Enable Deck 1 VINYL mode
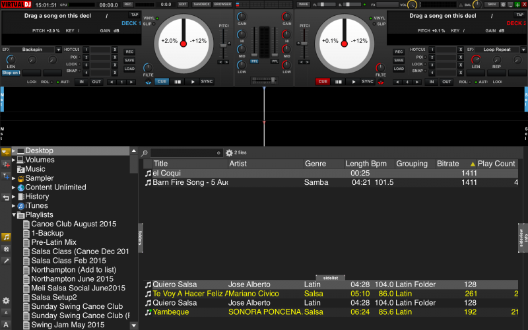 tap(150, 18)
